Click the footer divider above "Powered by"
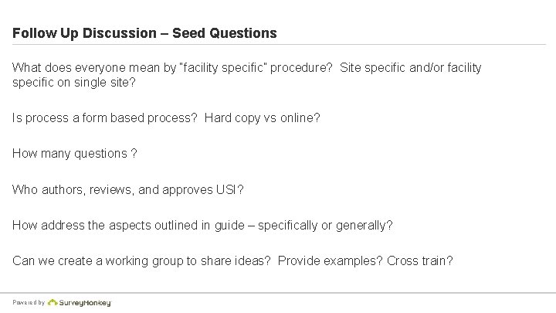556x313 pixels. click(x=278, y=292)
